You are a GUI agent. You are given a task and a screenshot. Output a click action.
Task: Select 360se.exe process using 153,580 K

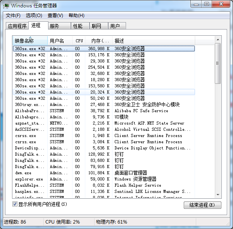pos(104,86)
